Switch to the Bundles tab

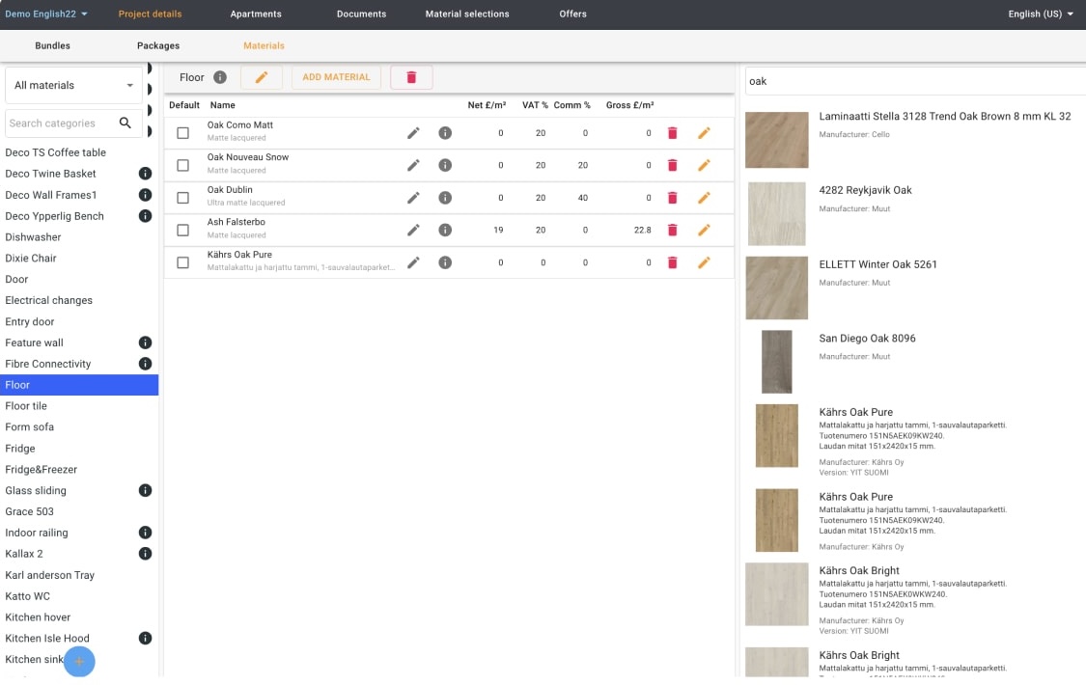[x=53, y=45]
